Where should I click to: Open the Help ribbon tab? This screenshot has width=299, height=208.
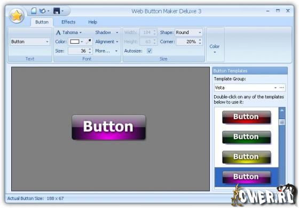[92, 22]
